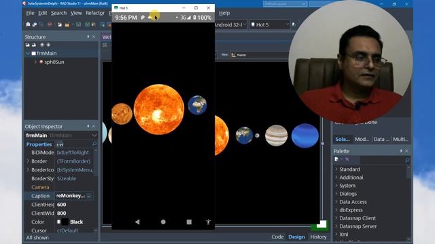Expand the Xml palette category

tap(336, 235)
